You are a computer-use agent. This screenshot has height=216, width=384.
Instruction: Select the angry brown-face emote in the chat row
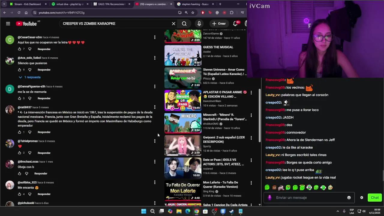point(274,187)
